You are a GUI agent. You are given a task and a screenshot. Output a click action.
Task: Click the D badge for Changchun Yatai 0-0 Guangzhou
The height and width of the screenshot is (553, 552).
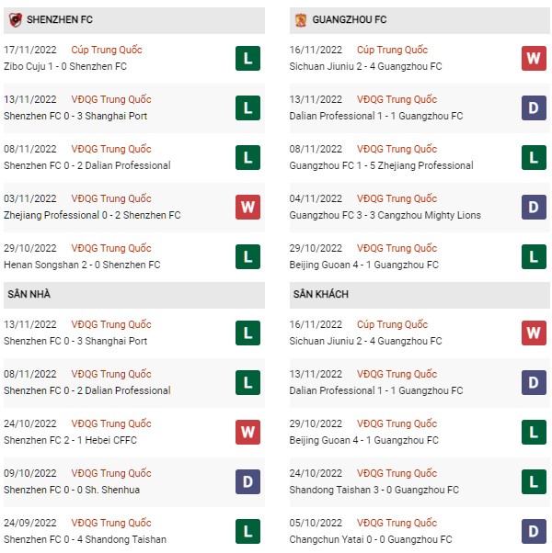pyautogui.click(x=534, y=532)
